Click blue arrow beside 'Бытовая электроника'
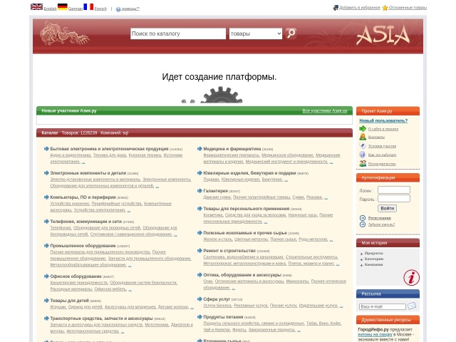456x342 pixels. 46,149
